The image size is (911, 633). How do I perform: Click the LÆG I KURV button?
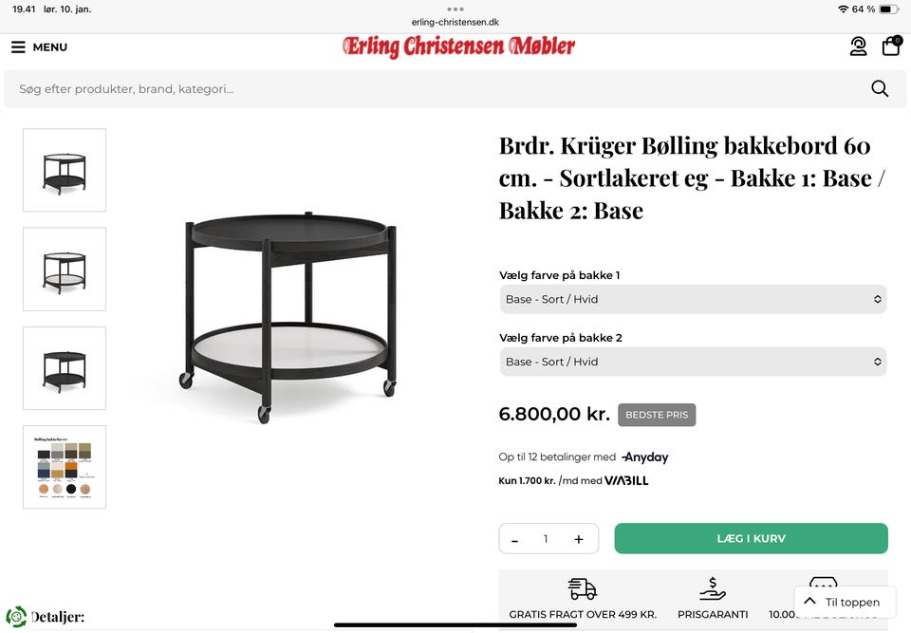(x=751, y=538)
